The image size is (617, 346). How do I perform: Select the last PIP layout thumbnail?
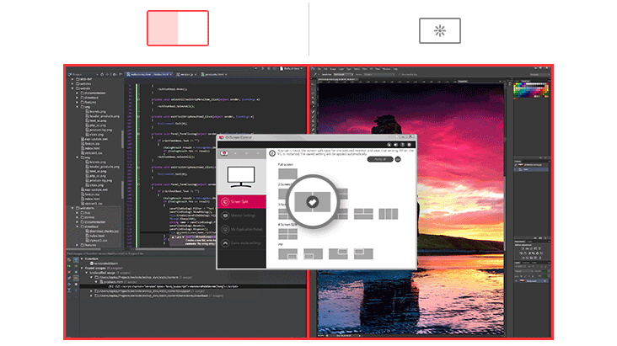click(x=362, y=253)
